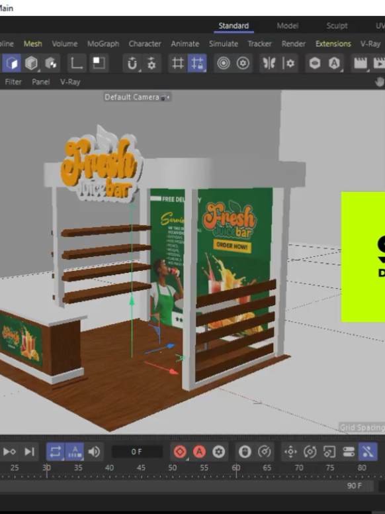Click the hexagon eye icon
385x514 pixels.
(315, 63)
